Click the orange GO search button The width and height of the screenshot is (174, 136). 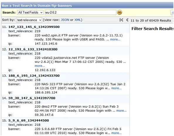point(120,12)
